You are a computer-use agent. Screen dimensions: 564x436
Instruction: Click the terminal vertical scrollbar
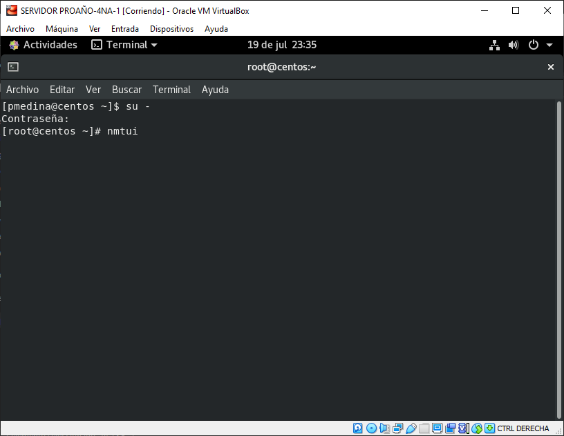(x=559, y=259)
